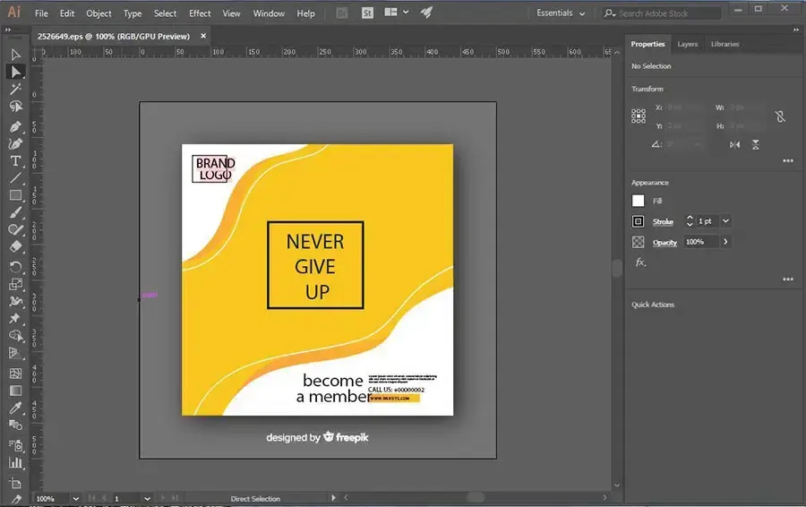Open the Object menu

(x=99, y=13)
